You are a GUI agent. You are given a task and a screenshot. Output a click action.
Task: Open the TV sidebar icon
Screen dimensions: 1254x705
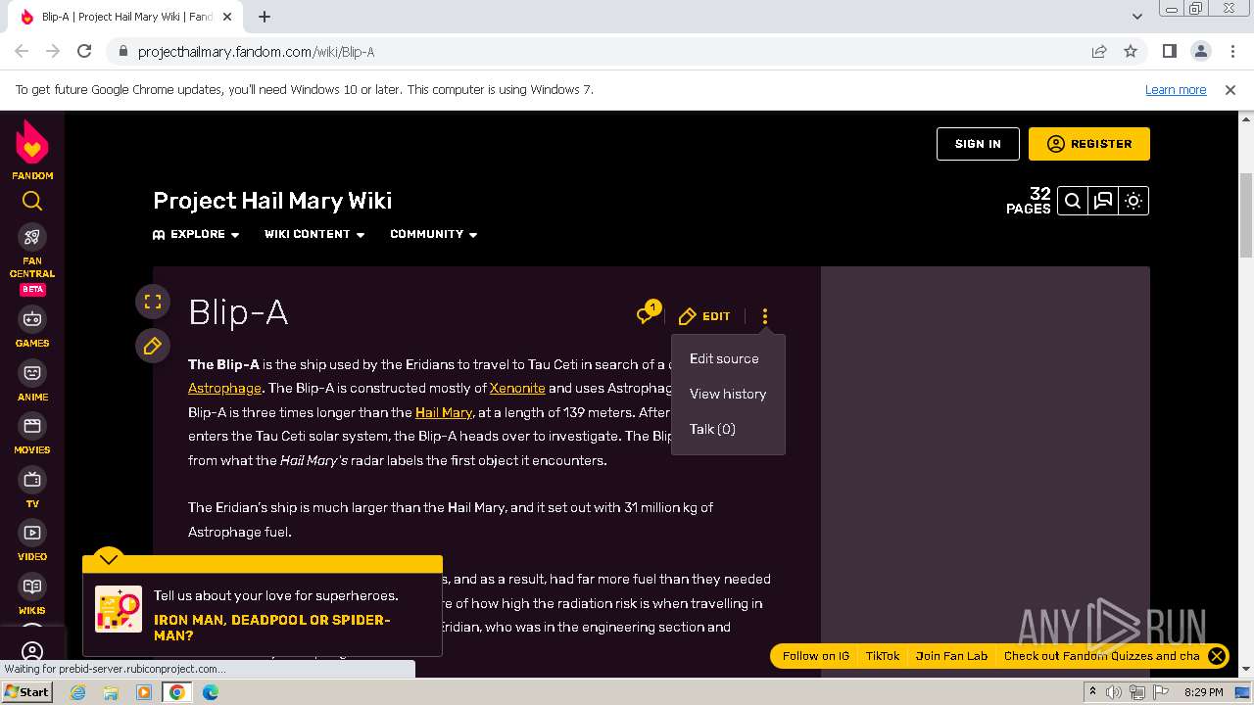coord(32,480)
